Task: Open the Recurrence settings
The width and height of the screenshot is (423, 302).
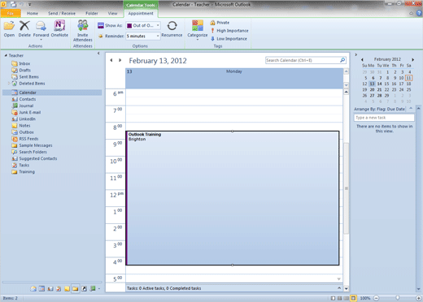Action: point(172,28)
